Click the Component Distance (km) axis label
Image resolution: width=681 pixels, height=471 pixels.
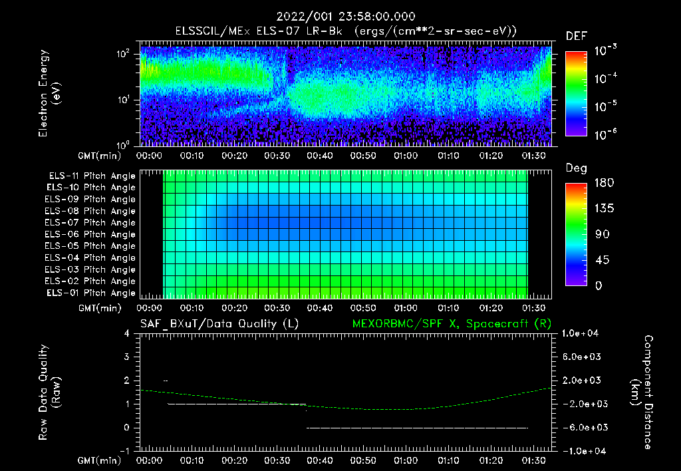642,392
